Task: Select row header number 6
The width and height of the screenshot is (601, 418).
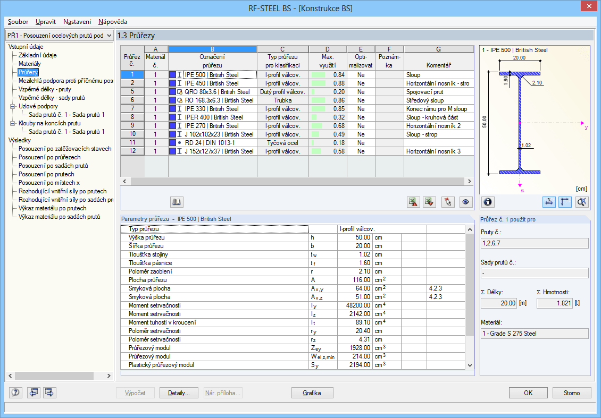Action: (x=132, y=100)
